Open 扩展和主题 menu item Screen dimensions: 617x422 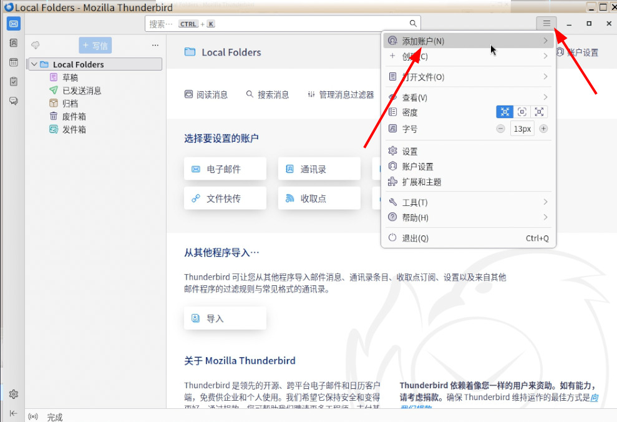click(x=469, y=182)
